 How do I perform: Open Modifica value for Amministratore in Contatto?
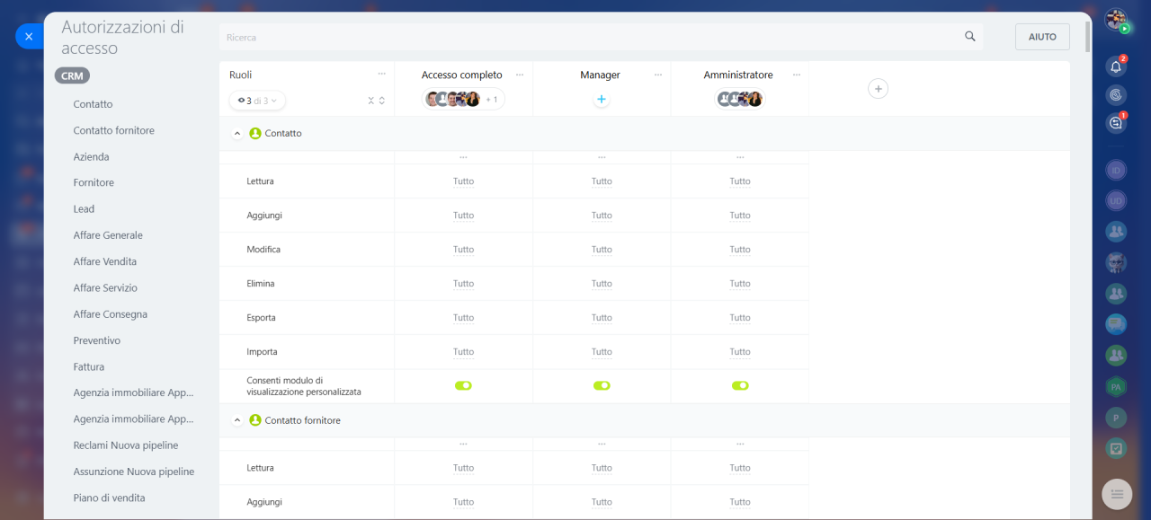point(740,250)
